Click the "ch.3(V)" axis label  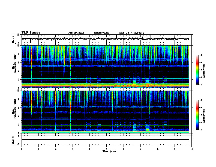[13, 140]
